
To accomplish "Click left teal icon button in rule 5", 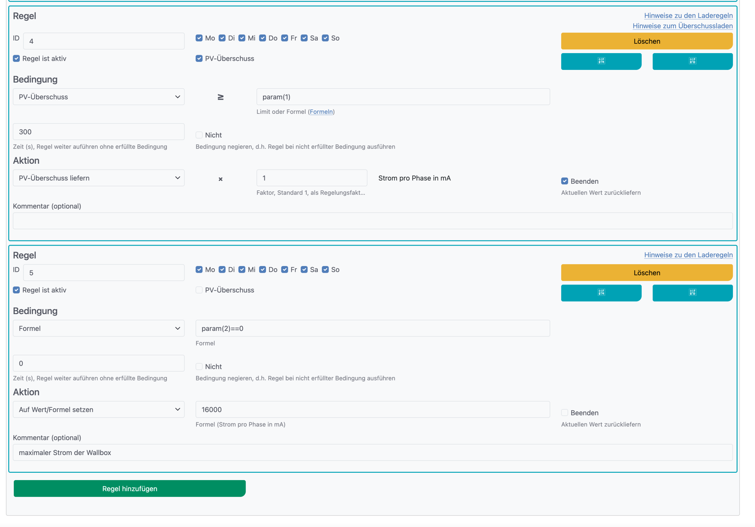I will click(x=601, y=293).
